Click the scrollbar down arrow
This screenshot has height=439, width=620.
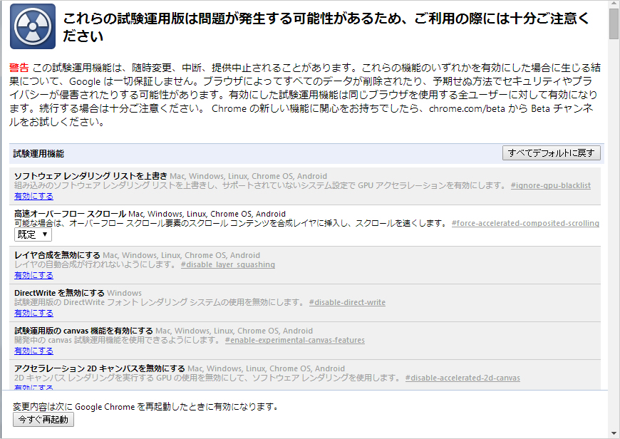(x=614, y=433)
